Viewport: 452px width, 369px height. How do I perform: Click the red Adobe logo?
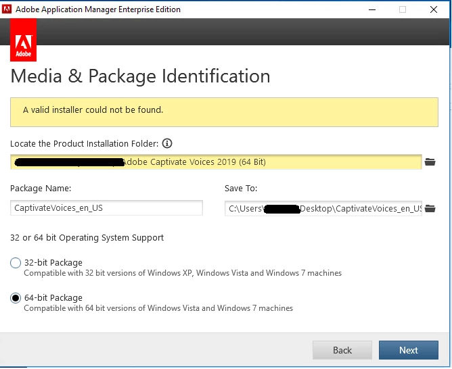(x=24, y=40)
